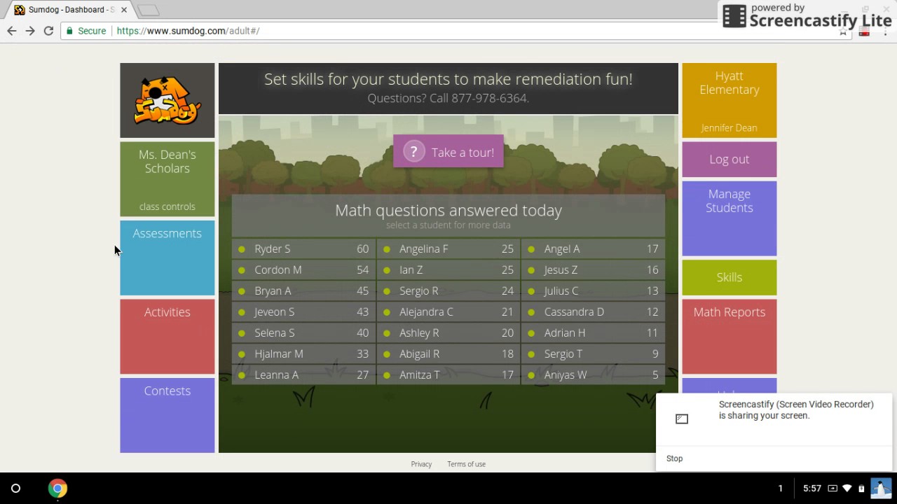The image size is (897, 504).
Task: Select student Ryder S
Action: (x=303, y=248)
